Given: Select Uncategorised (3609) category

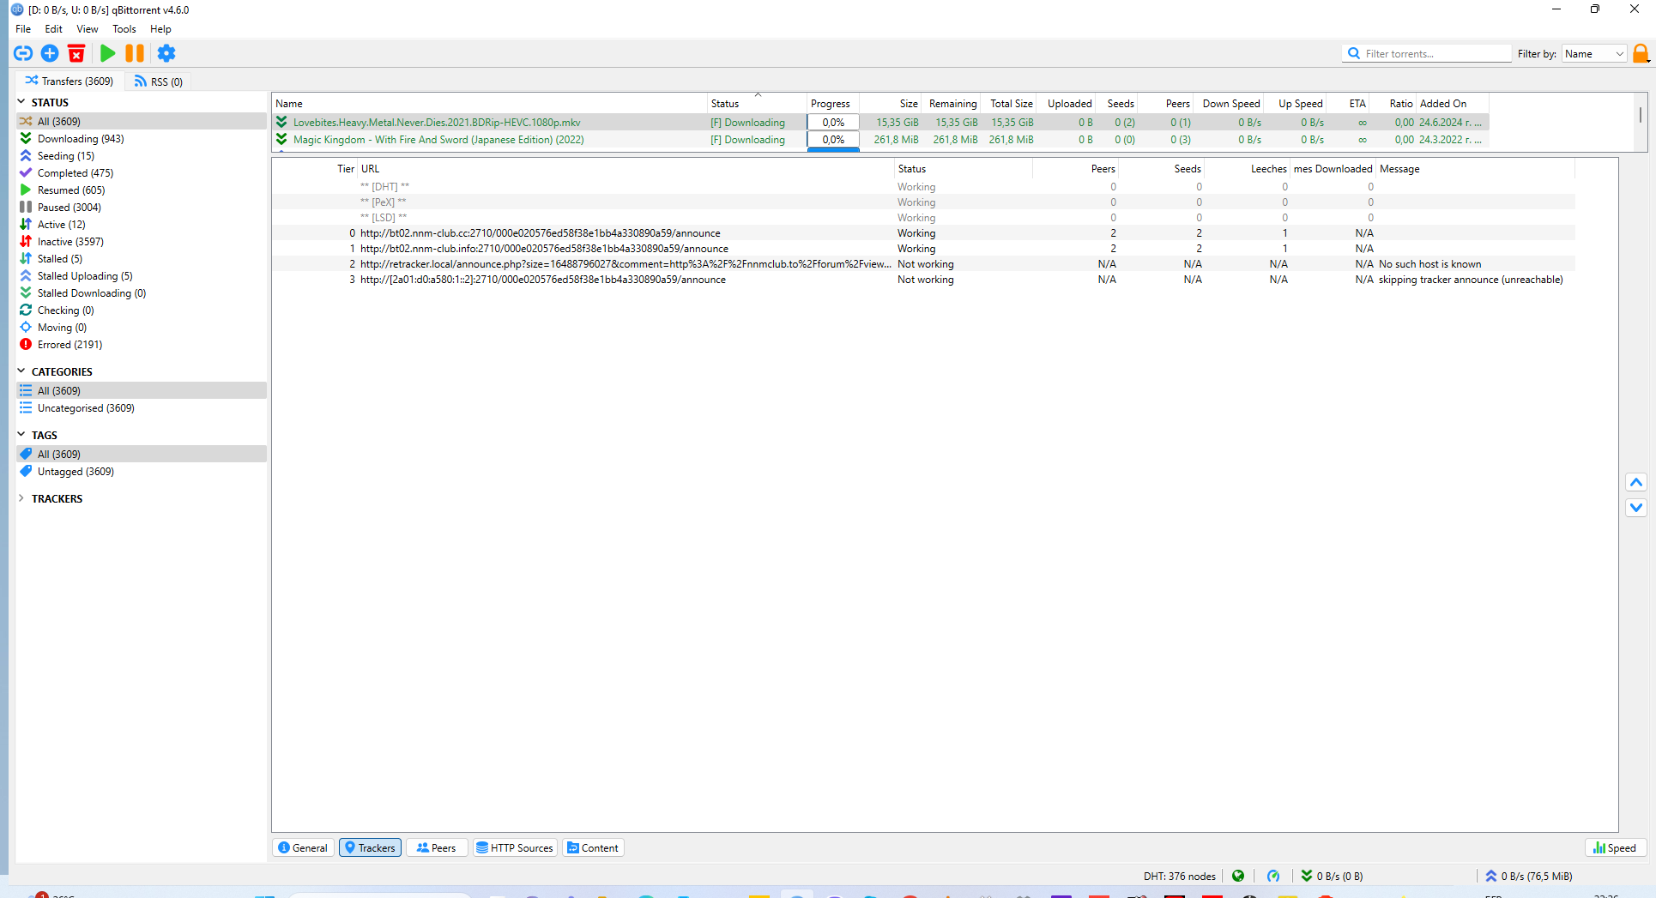Looking at the screenshot, I should (x=142, y=408).
